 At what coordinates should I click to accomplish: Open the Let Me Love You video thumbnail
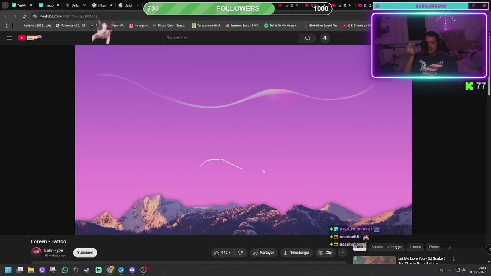click(374, 260)
